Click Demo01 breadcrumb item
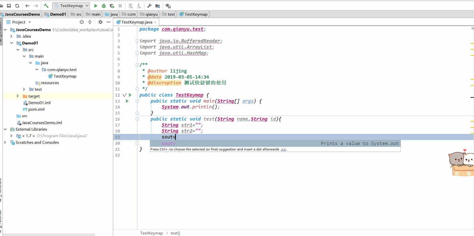Image resolution: width=474 pixels, height=236 pixels. (x=58, y=14)
